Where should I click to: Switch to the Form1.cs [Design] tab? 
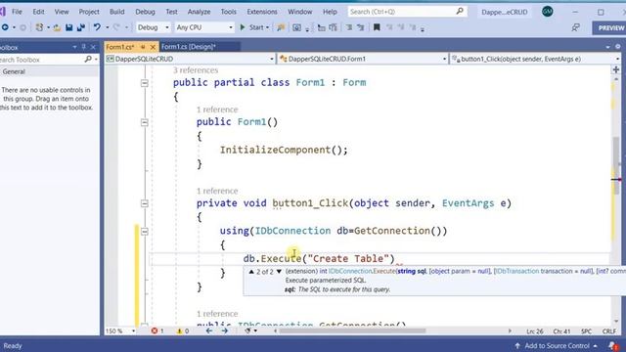188,47
